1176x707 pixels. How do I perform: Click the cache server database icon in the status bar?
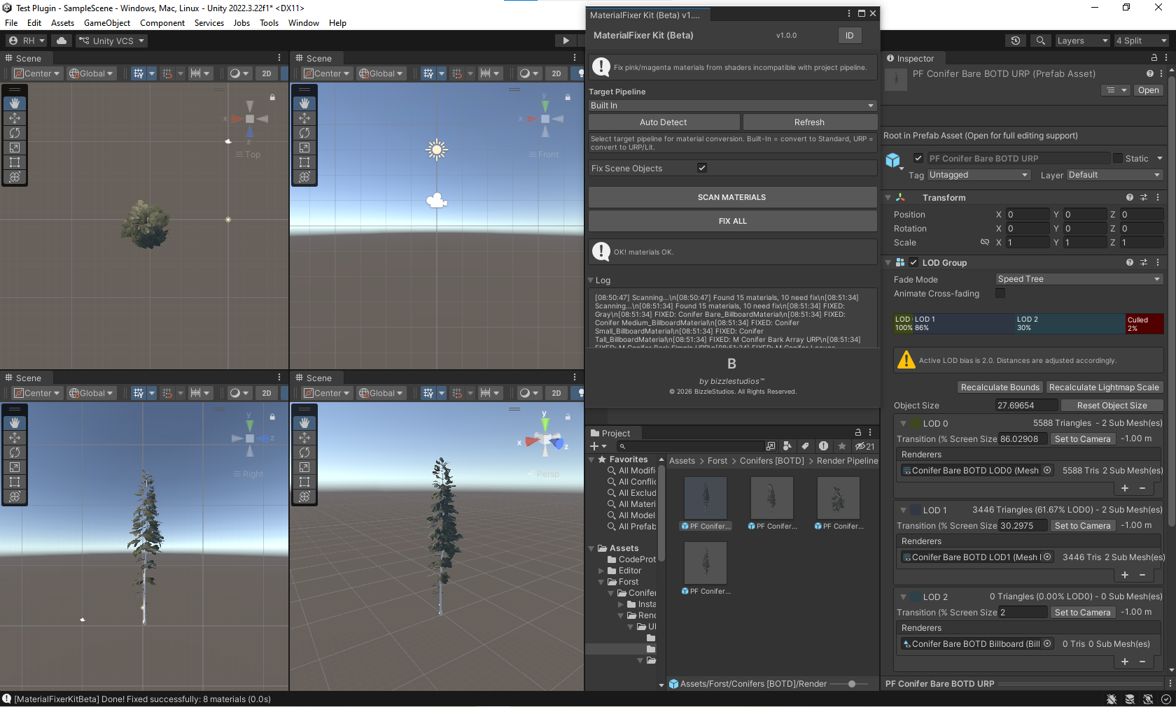pyautogui.click(x=1130, y=699)
